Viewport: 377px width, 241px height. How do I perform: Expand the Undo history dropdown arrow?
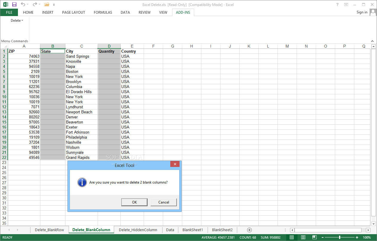[28, 5]
